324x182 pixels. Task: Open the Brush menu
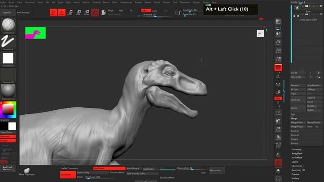coord(11,2)
